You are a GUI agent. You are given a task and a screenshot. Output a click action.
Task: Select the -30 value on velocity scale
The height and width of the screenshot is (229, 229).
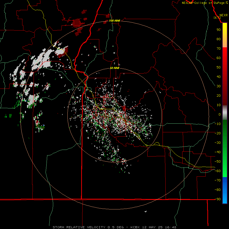tap(218, 143)
